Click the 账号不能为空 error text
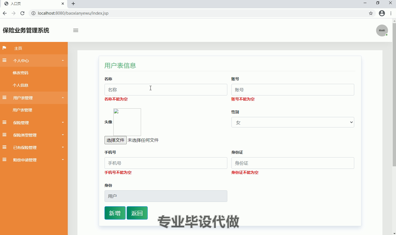Image resolution: width=396 pixels, height=235 pixels. click(243, 99)
